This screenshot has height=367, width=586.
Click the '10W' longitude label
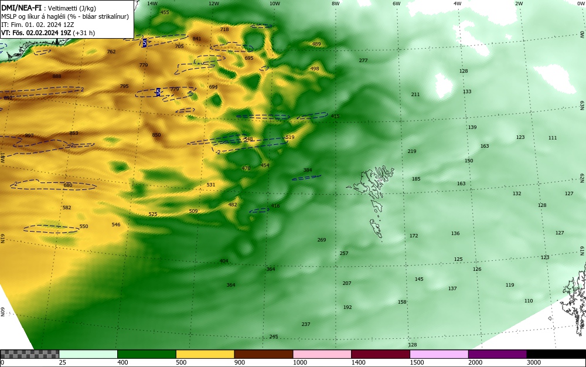pyautogui.click(x=275, y=4)
